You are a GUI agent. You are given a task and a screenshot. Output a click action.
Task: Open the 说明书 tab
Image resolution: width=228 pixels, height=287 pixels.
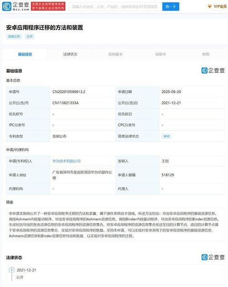(x=161, y=54)
